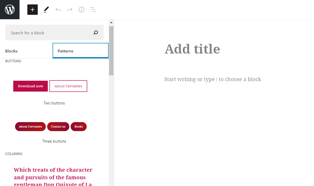The height and width of the screenshot is (186, 314).
Task: Click the Books pill button preview
Action: 79,127
